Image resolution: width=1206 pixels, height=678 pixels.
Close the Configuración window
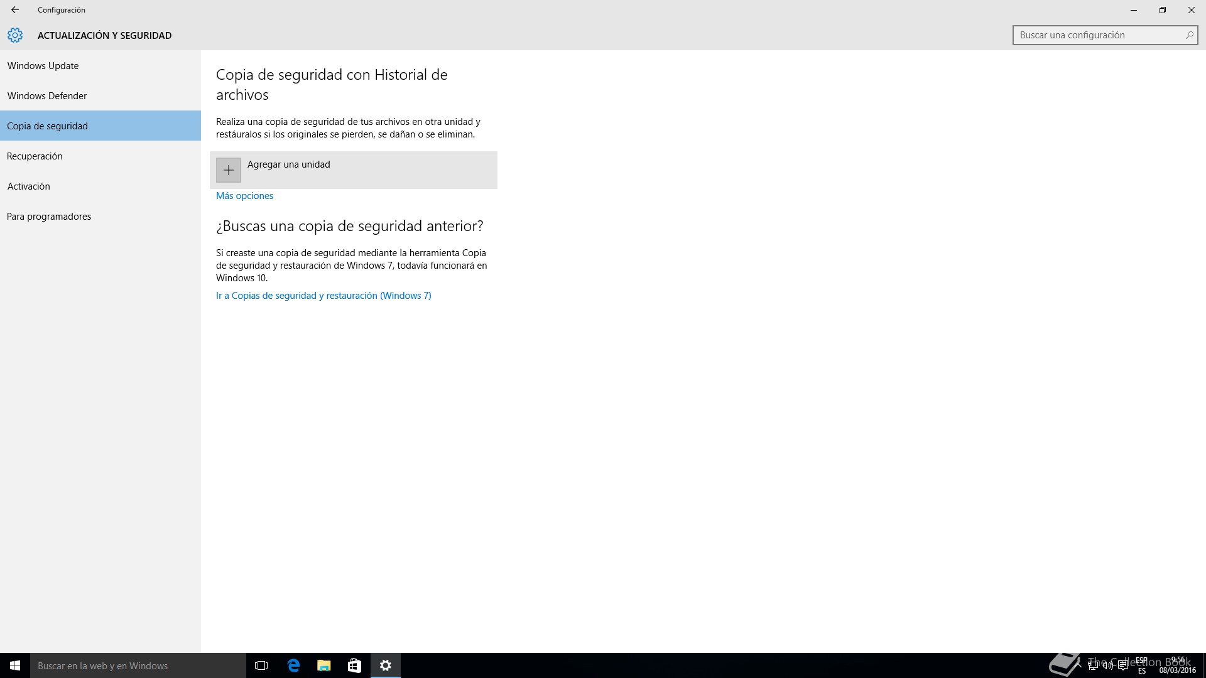[1192, 10]
